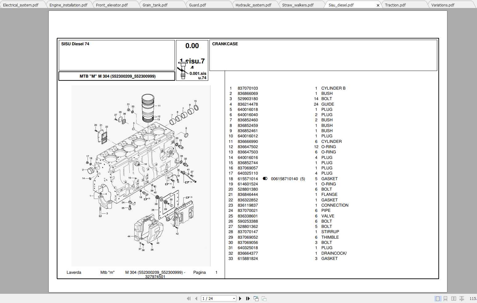Image resolution: width=477 pixels, height=303 pixels.
Task: Switch to the Engine_installation.pdf tab
Action: (68, 5)
